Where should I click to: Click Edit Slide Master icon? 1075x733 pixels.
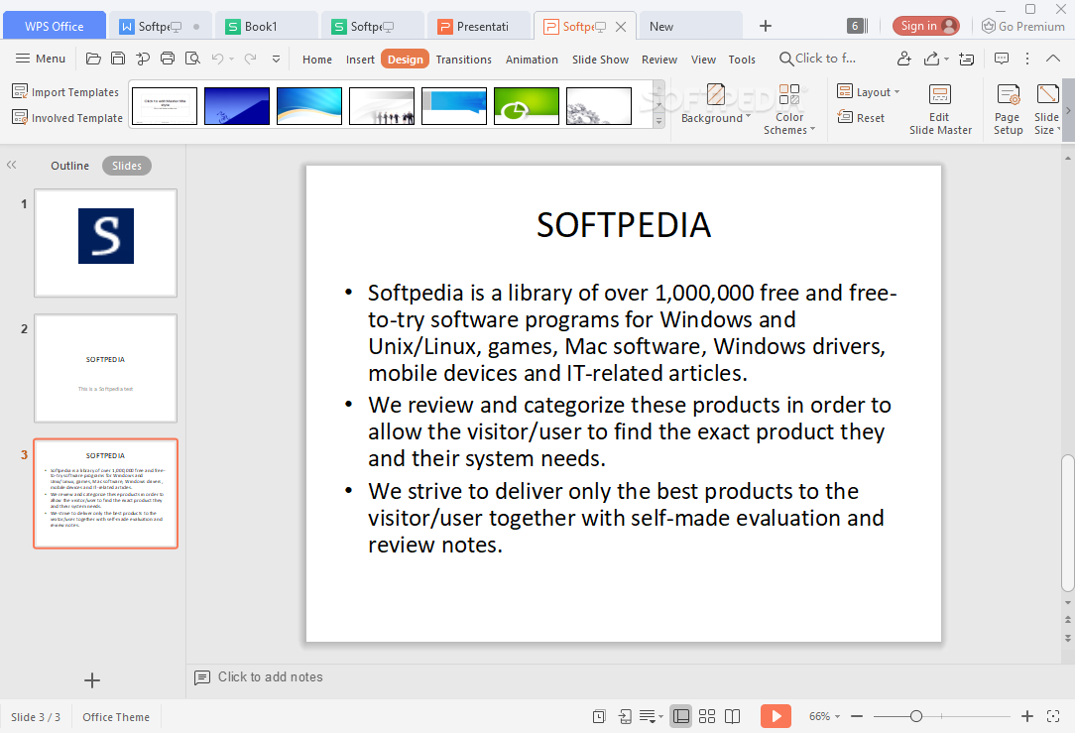[940, 94]
